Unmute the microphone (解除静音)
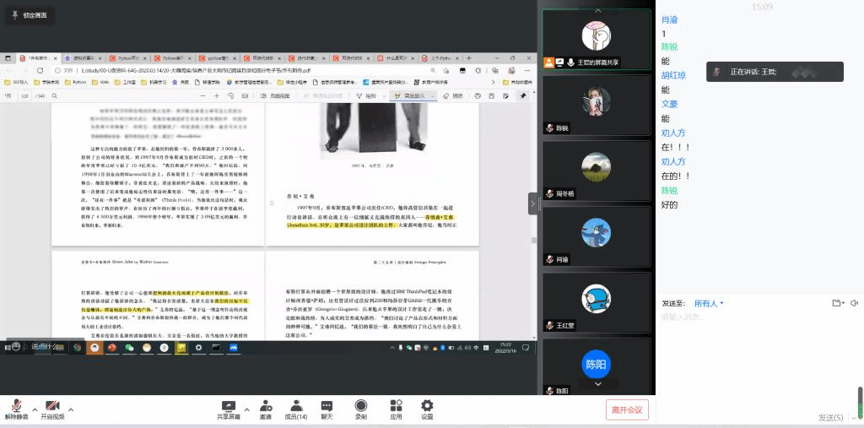 pyautogui.click(x=16, y=409)
